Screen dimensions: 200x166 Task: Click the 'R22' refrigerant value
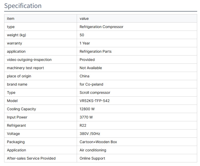83,125
